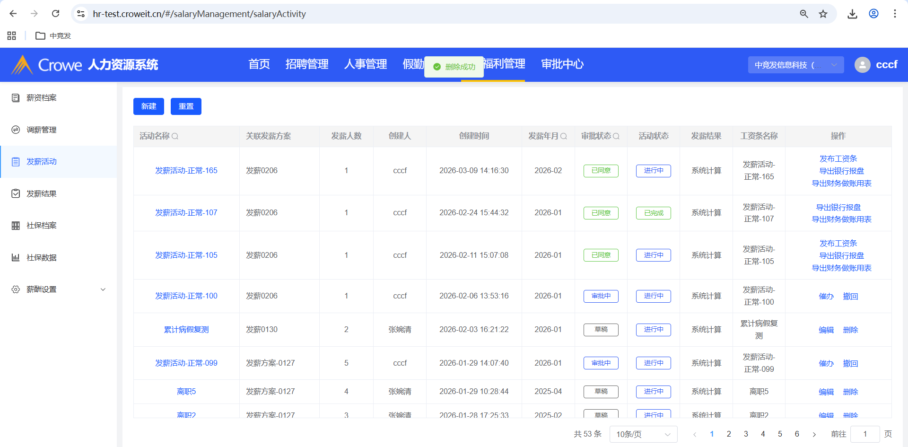Switch to 审批中心 in the top navigation
The width and height of the screenshot is (908, 447).
click(x=562, y=64)
